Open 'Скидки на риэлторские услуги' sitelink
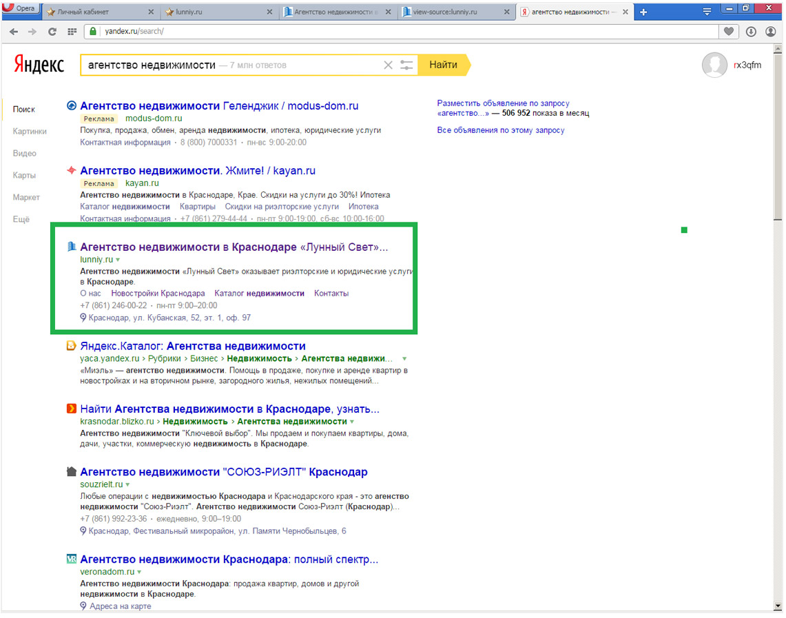The height and width of the screenshot is (618, 786). (282, 207)
